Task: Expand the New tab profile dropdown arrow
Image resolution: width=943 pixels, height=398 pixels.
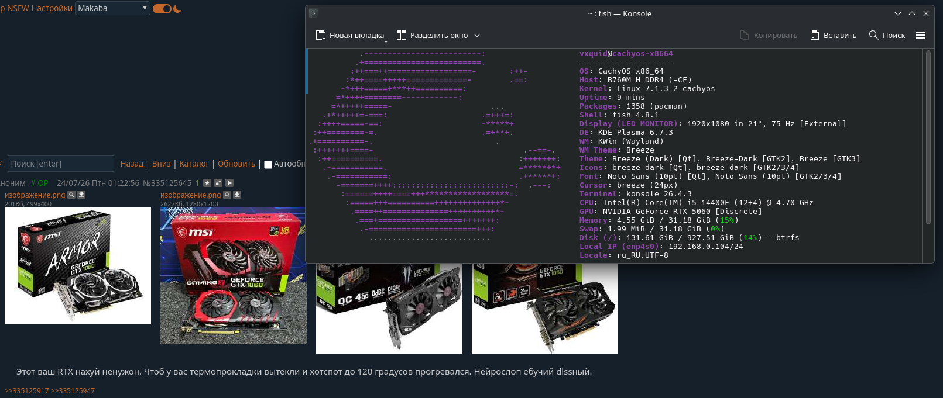Action: pos(386,41)
